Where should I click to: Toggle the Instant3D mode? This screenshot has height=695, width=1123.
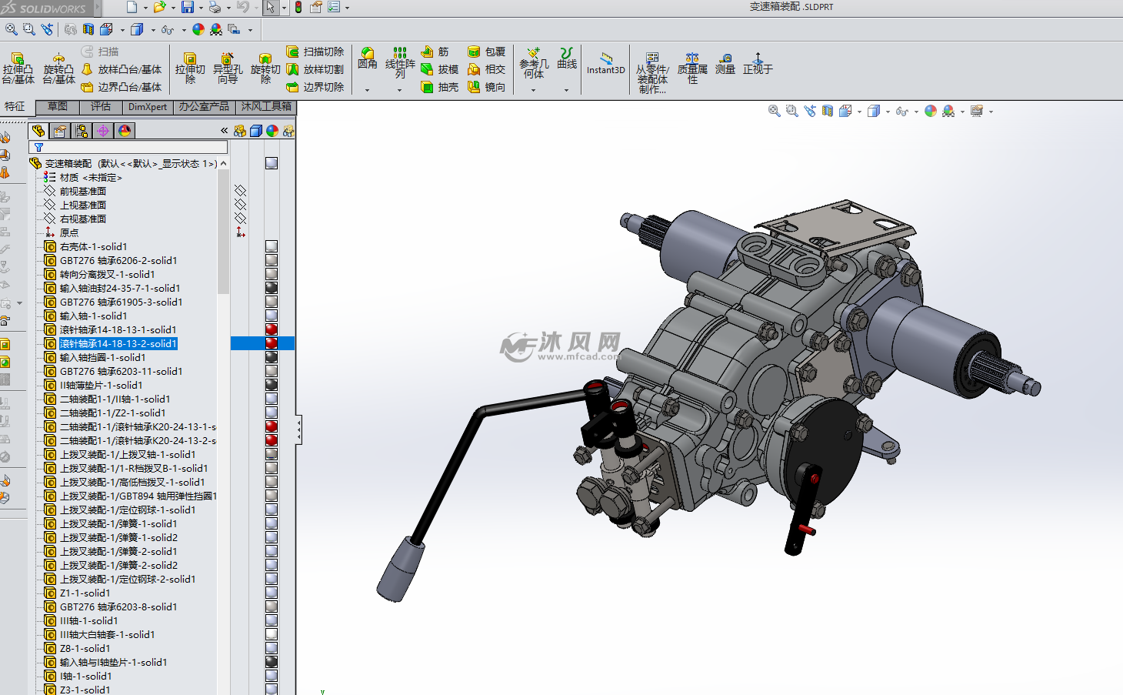tap(606, 63)
